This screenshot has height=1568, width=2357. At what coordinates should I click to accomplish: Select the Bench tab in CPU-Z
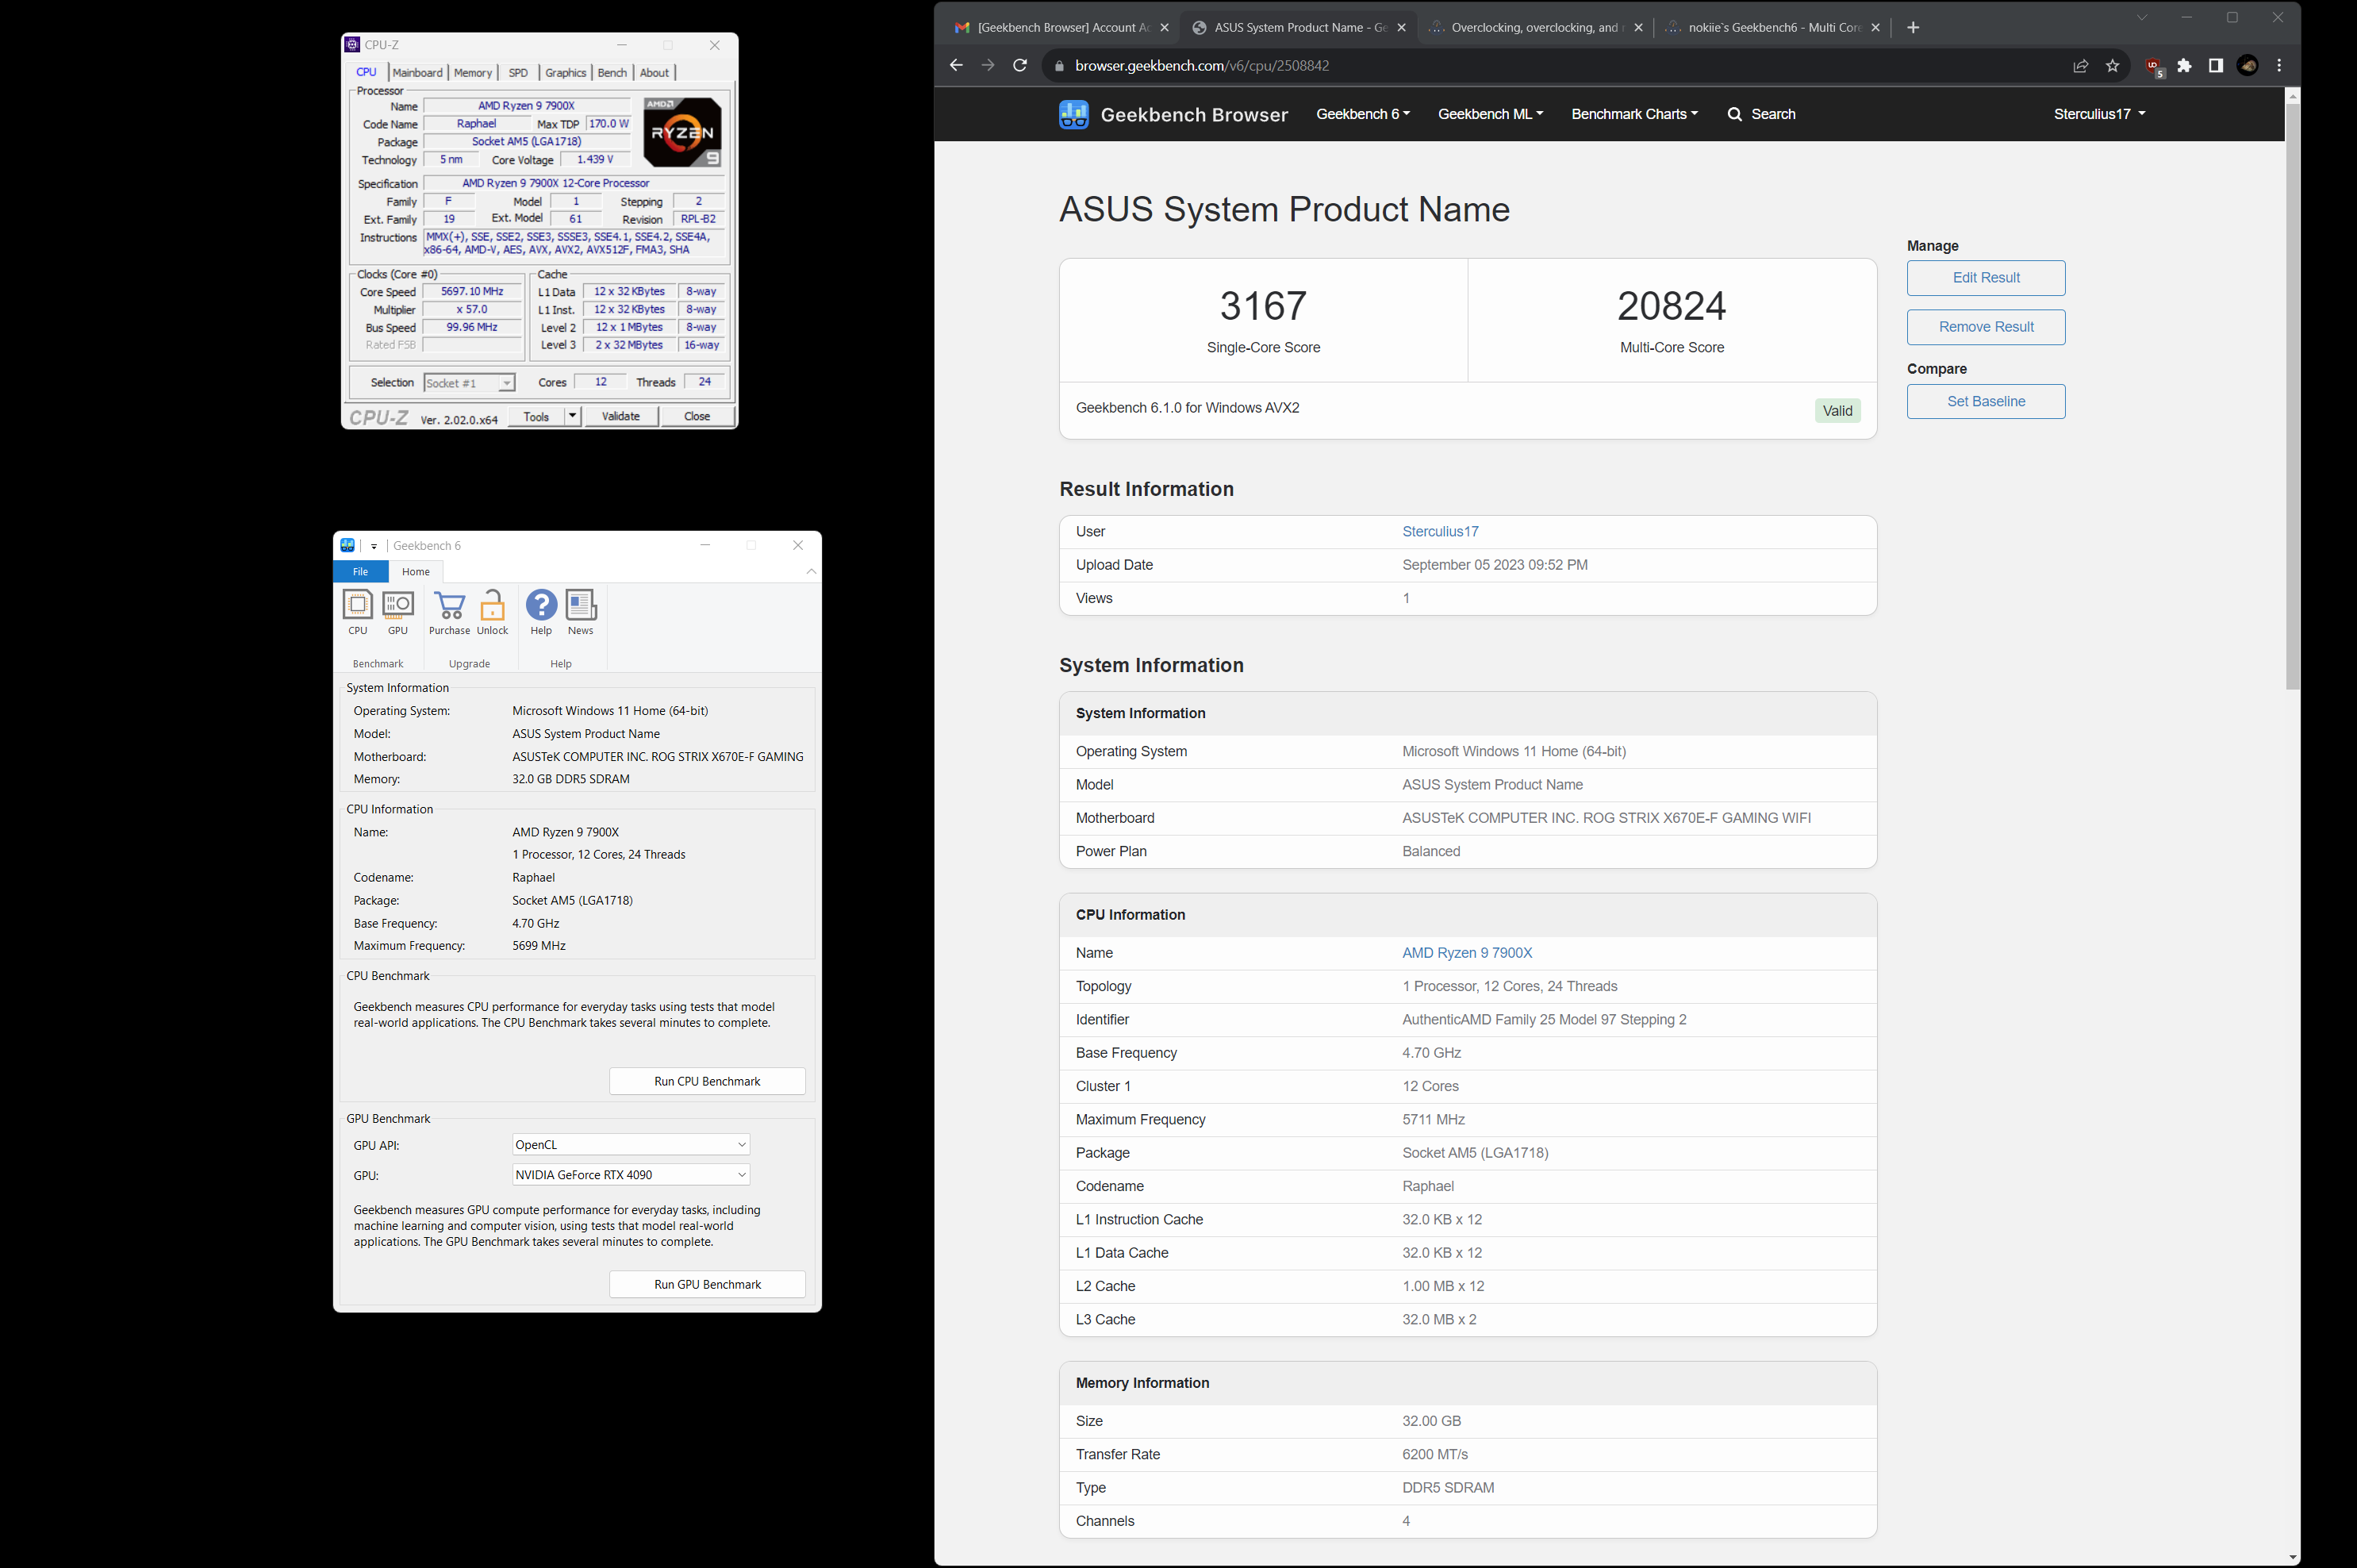coord(612,72)
